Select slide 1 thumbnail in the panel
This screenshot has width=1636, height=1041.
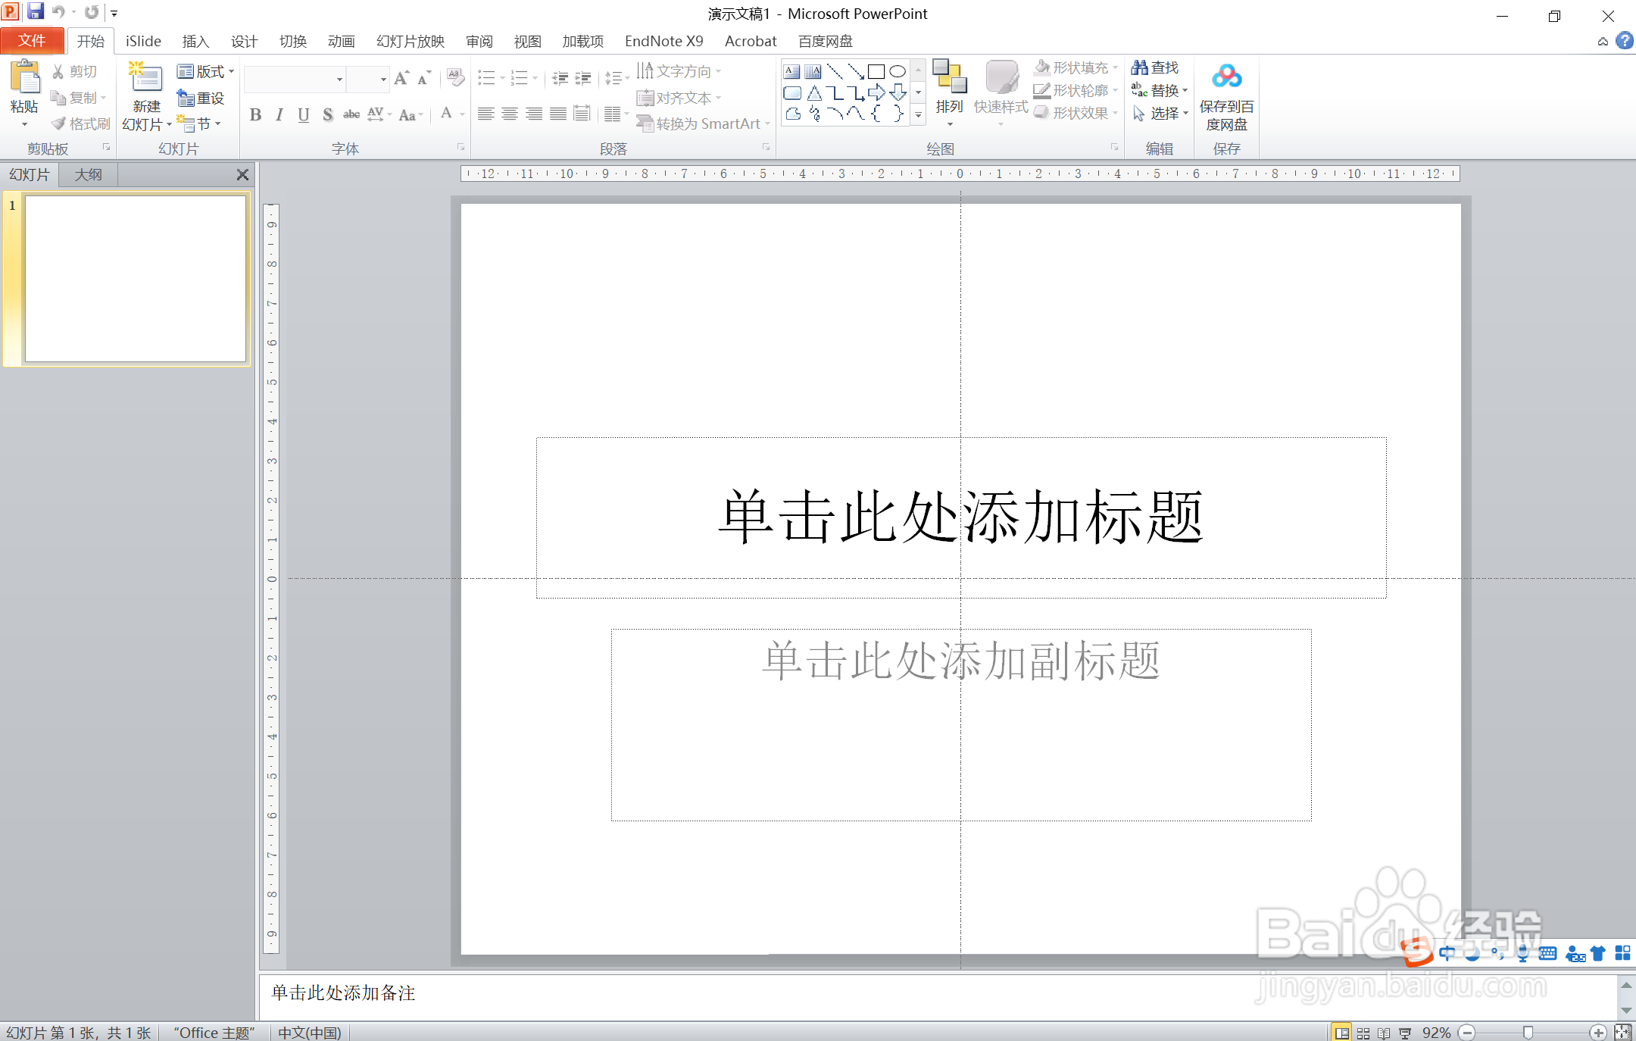(133, 279)
